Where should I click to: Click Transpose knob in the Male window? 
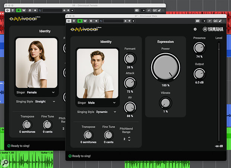point(88,135)
